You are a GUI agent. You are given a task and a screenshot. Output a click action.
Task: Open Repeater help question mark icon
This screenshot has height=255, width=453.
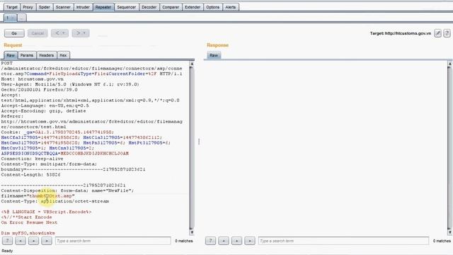point(447,33)
